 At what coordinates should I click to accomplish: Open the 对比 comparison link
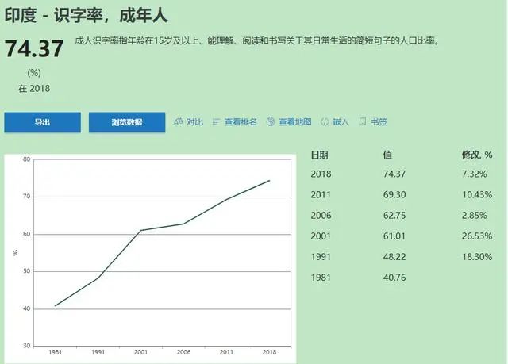pyautogui.click(x=194, y=122)
